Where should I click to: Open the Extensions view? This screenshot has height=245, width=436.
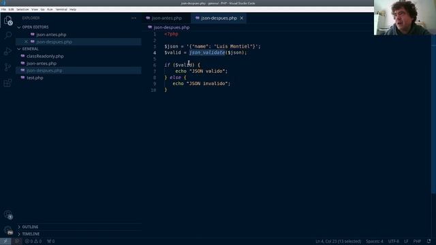point(7,83)
